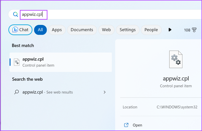The image size is (202, 131).
Task: Show more filters with the arrow button
Action: click(x=170, y=30)
